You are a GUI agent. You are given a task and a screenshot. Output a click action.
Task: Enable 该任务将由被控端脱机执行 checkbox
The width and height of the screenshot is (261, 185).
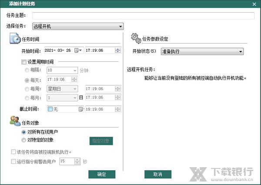tap(13, 151)
